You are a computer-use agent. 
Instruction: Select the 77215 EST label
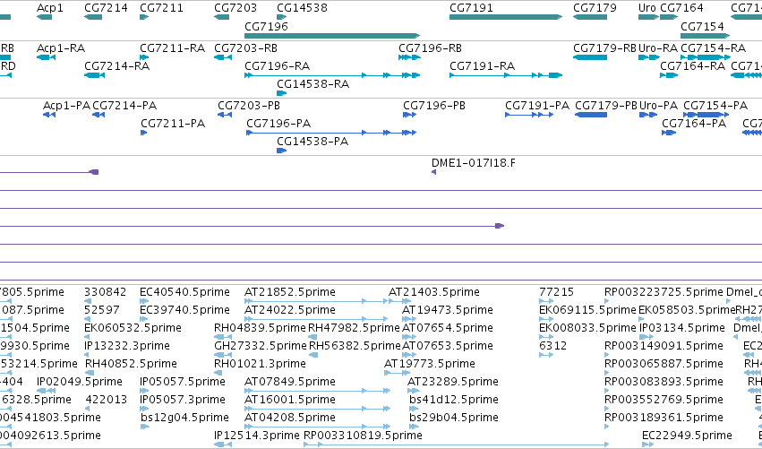[556, 292]
